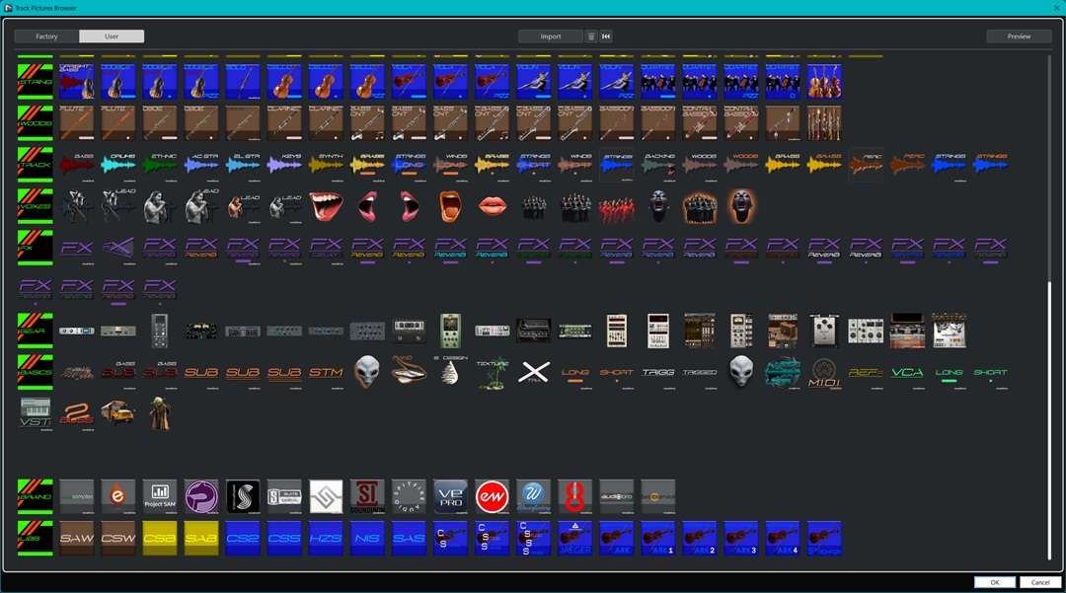
Task: Select the blue HZS library tile
Action: click(x=326, y=539)
